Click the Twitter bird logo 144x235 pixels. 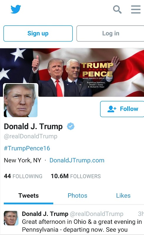(x=16, y=9)
